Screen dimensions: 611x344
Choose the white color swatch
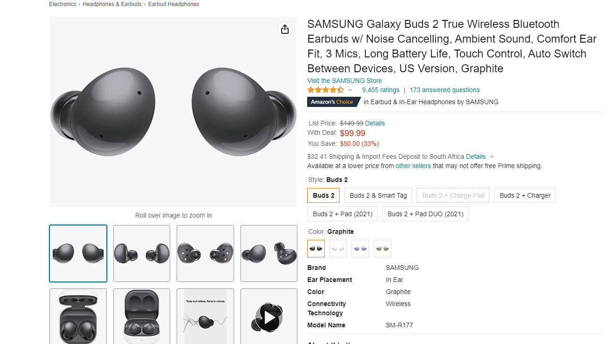(x=338, y=249)
